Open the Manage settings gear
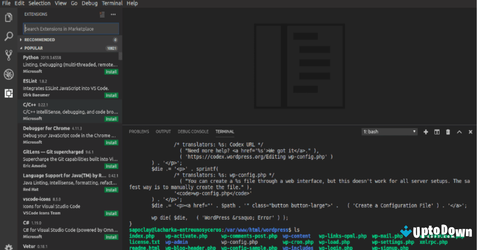 click(9, 246)
